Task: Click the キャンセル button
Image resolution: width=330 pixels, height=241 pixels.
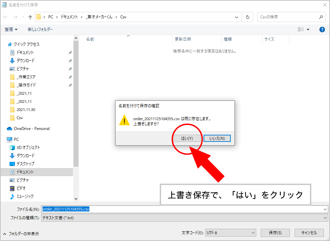Action: click(309, 233)
